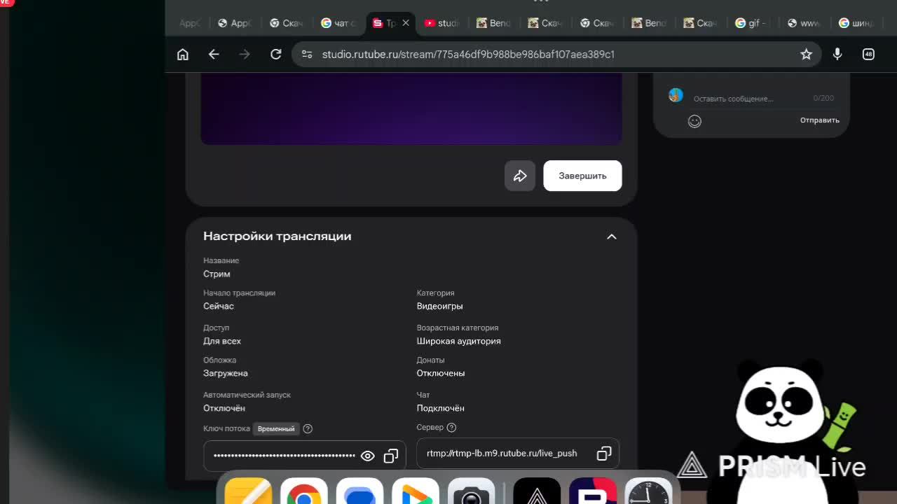Show the stream key with eye icon
897x504 pixels.
[x=367, y=456]
